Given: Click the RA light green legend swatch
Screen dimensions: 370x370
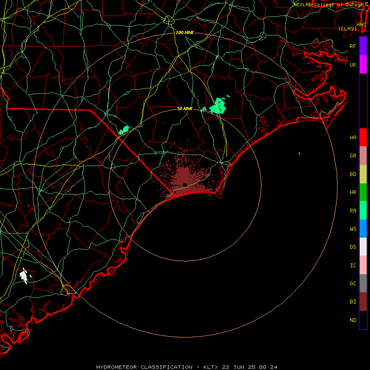Looking at the screenshot, I should [x=363, y=210].
